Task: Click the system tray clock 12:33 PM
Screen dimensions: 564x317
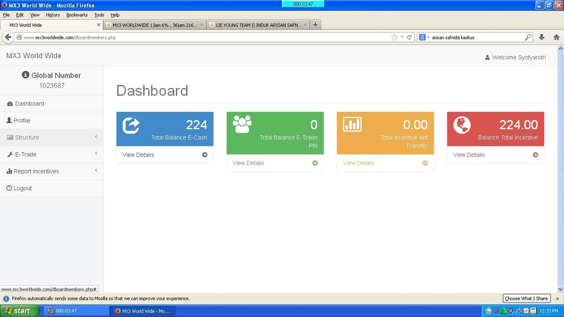Action: [549, 311]
